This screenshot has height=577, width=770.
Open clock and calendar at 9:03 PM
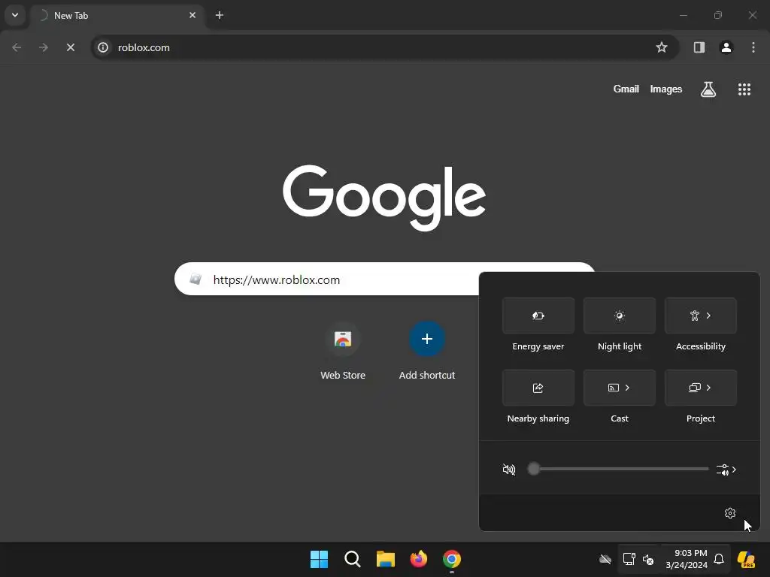pos(687,559)
